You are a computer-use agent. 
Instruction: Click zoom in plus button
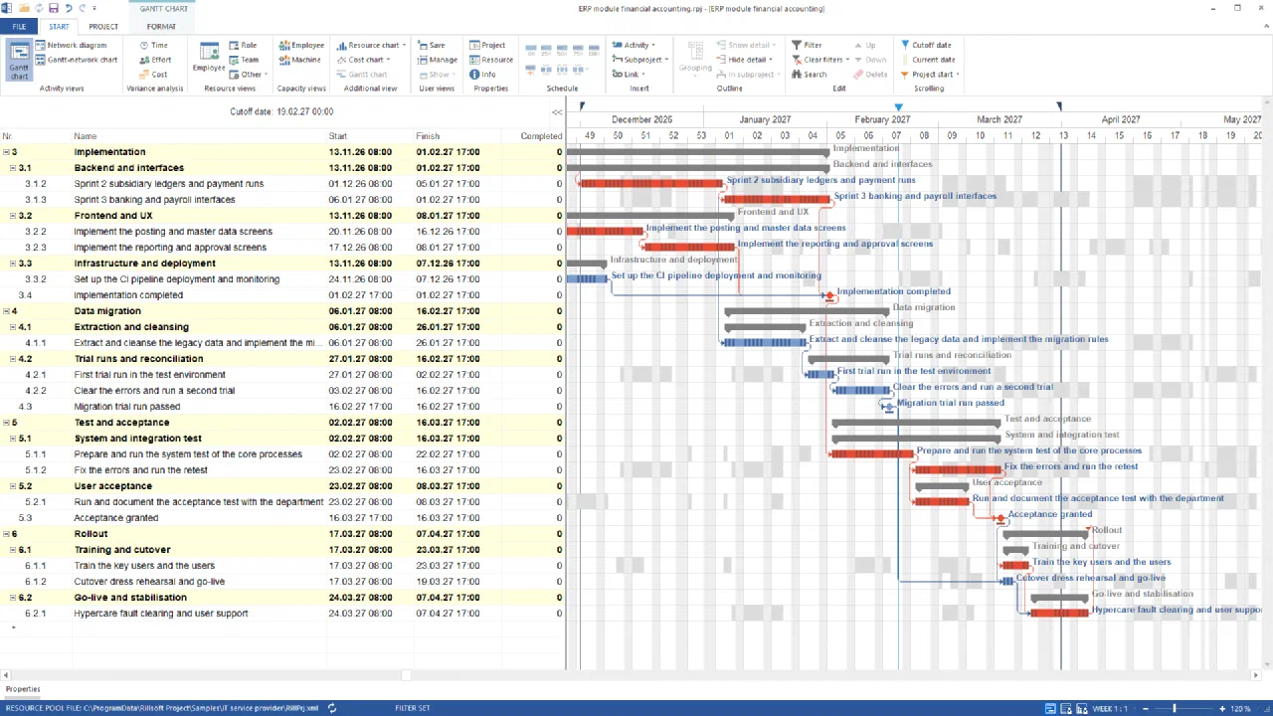click(x=1220, y=709)
